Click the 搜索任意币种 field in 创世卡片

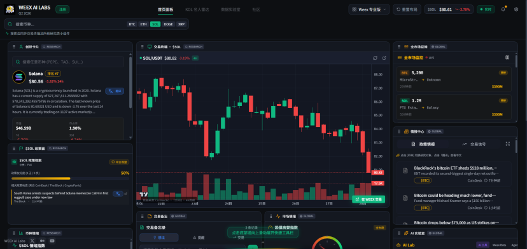point(68,62)
